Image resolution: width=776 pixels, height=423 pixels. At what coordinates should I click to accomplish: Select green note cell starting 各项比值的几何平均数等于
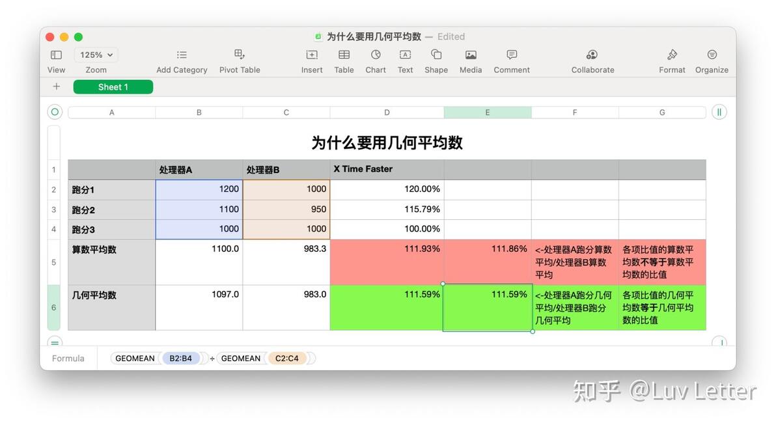[662, 307]
